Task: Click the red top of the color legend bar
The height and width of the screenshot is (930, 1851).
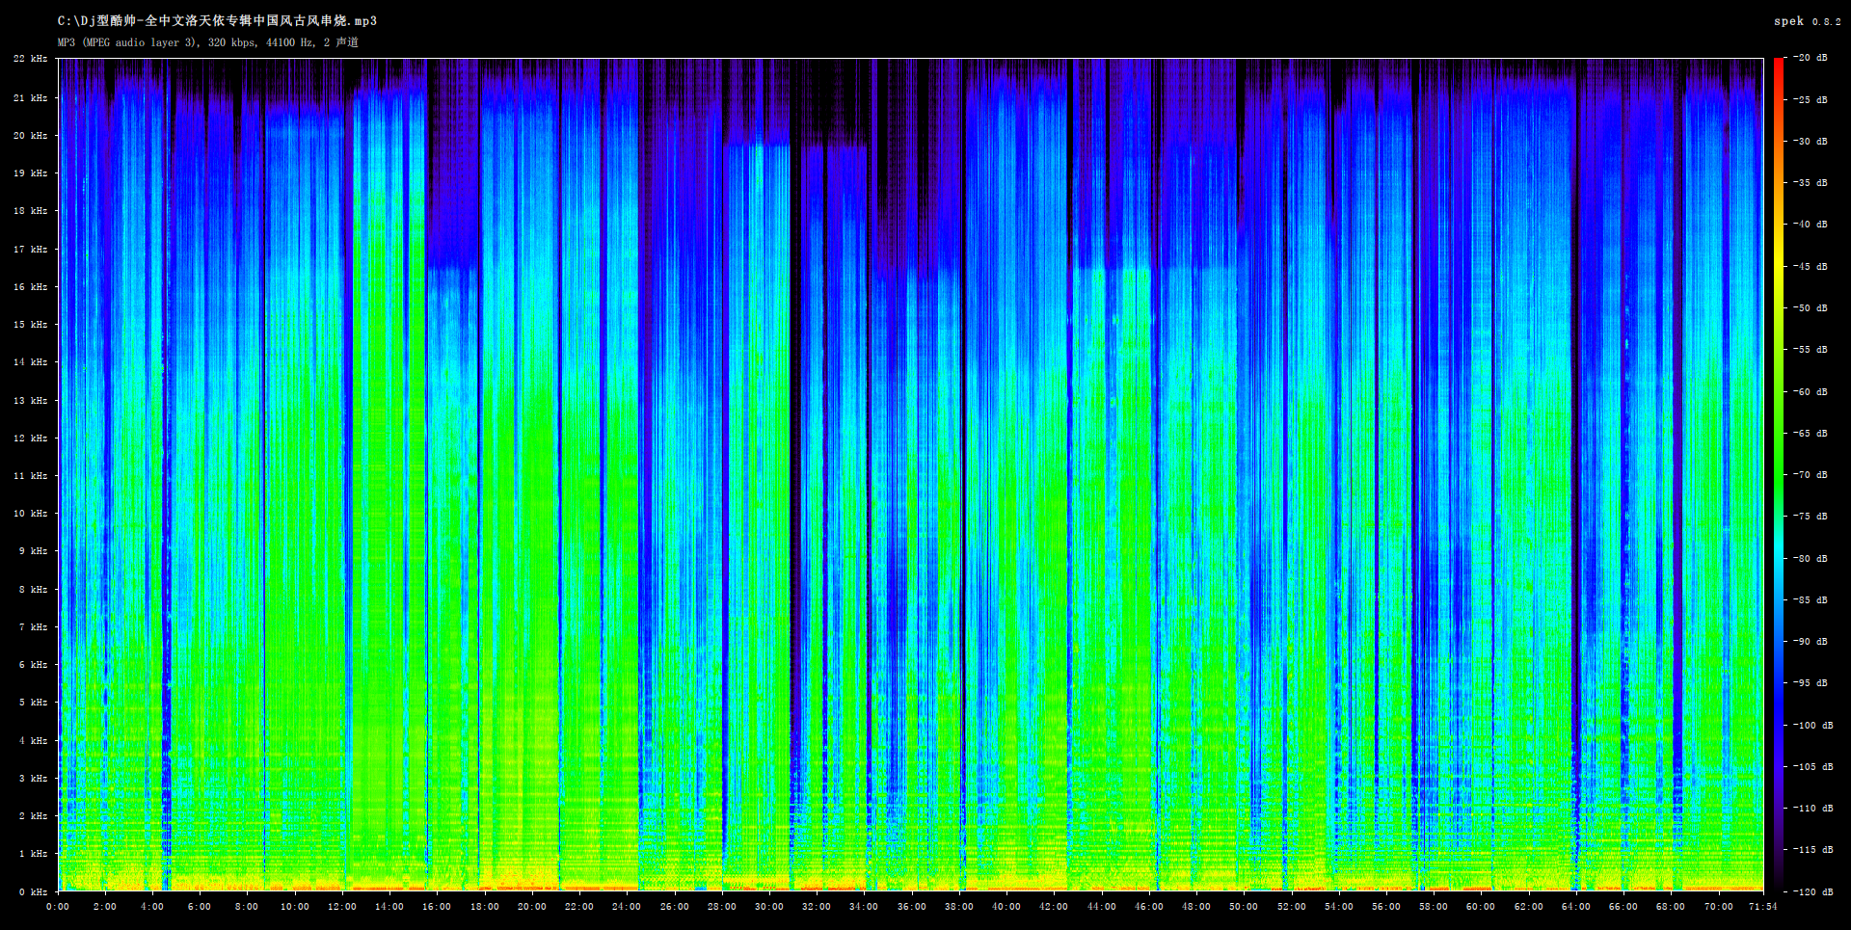Action: pos(1779,66)
